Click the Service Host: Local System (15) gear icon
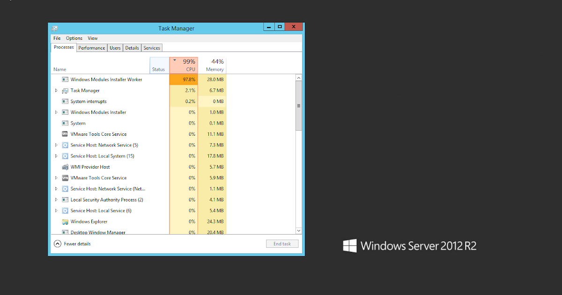Viewport: 562px width, 295px height. point(65,156)
